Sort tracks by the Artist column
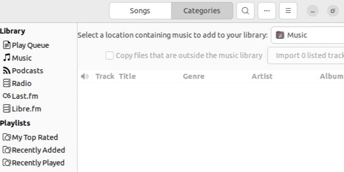Image resolution: width=344 pixels, height=172 pixels. (x=262, y=77)
